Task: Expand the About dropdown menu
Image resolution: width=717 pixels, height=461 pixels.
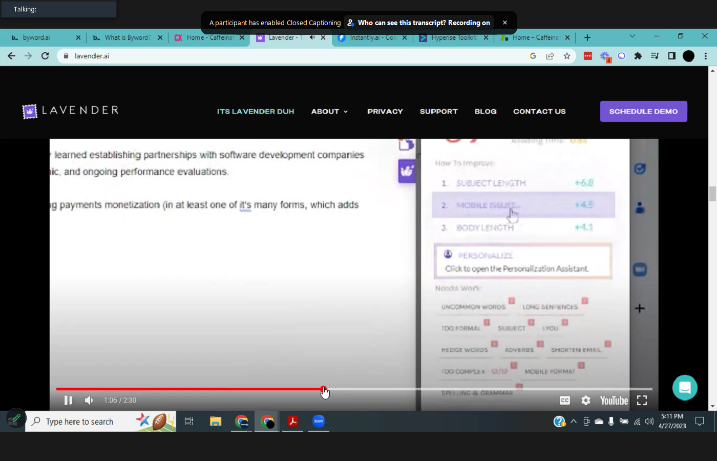Action: tap(329, 111)
